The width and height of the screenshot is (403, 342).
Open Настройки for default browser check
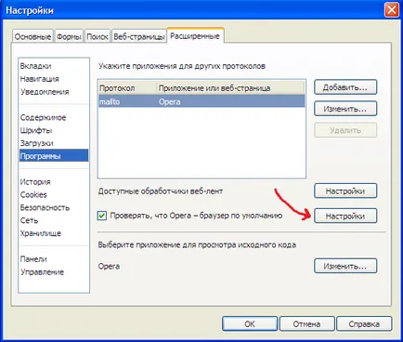pos(345,216)
